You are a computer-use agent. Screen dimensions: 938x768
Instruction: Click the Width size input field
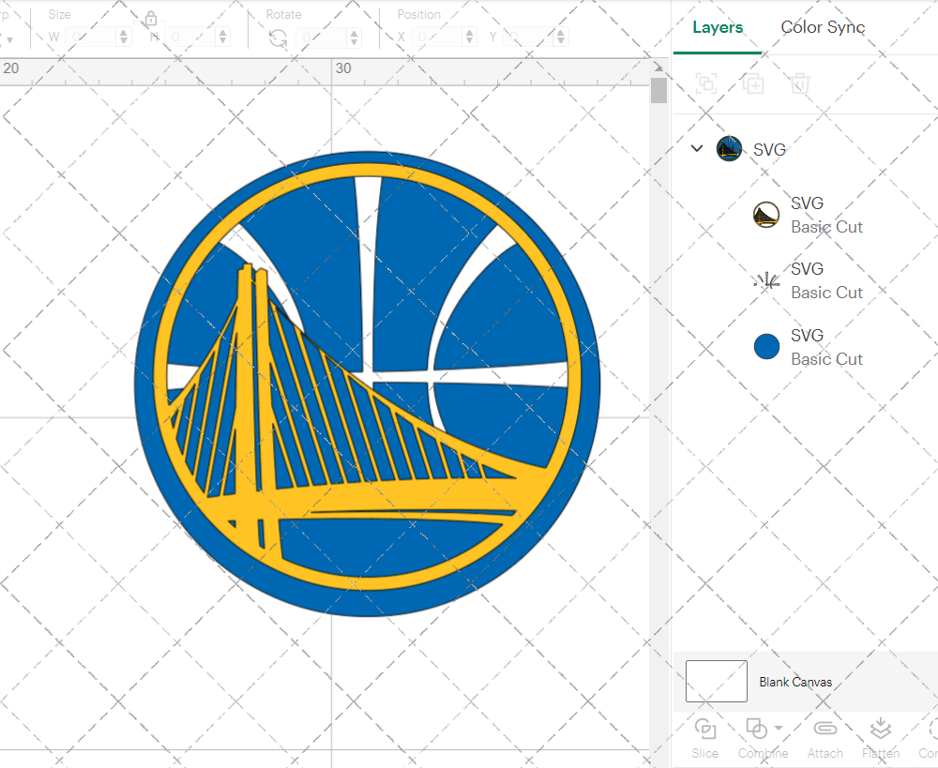92,38
